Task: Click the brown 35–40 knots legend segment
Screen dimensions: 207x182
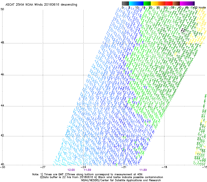Action: (176, 3)
